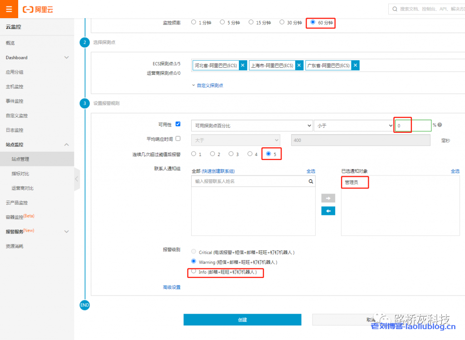Click the help icon beside percent sign
Viewport: 465px width, 340px height.
(440, 125)
